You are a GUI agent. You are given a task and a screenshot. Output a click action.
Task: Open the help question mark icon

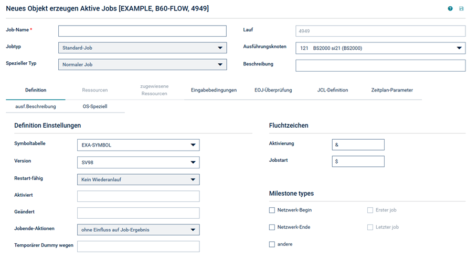pyautogui.click(x=450, y=8)
